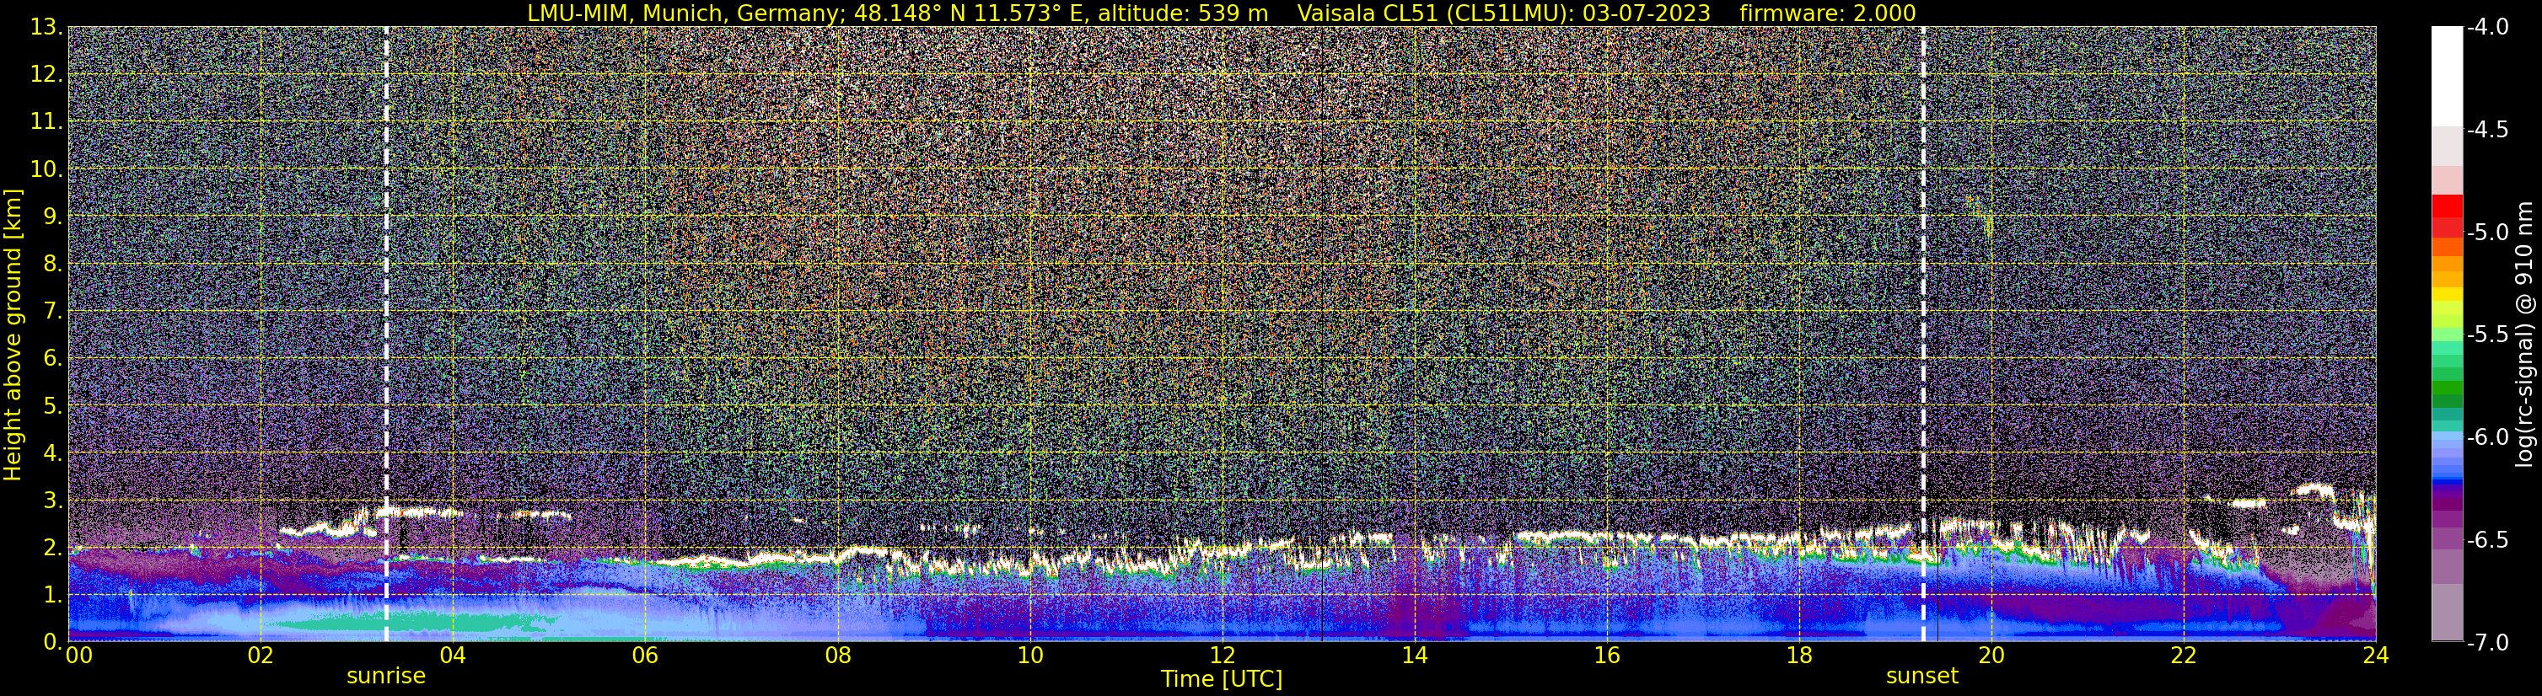Click height-axis tick "9."
The width and height of the screenshot is (2542, 696).
pyautogui.click(x=52, y=216)
